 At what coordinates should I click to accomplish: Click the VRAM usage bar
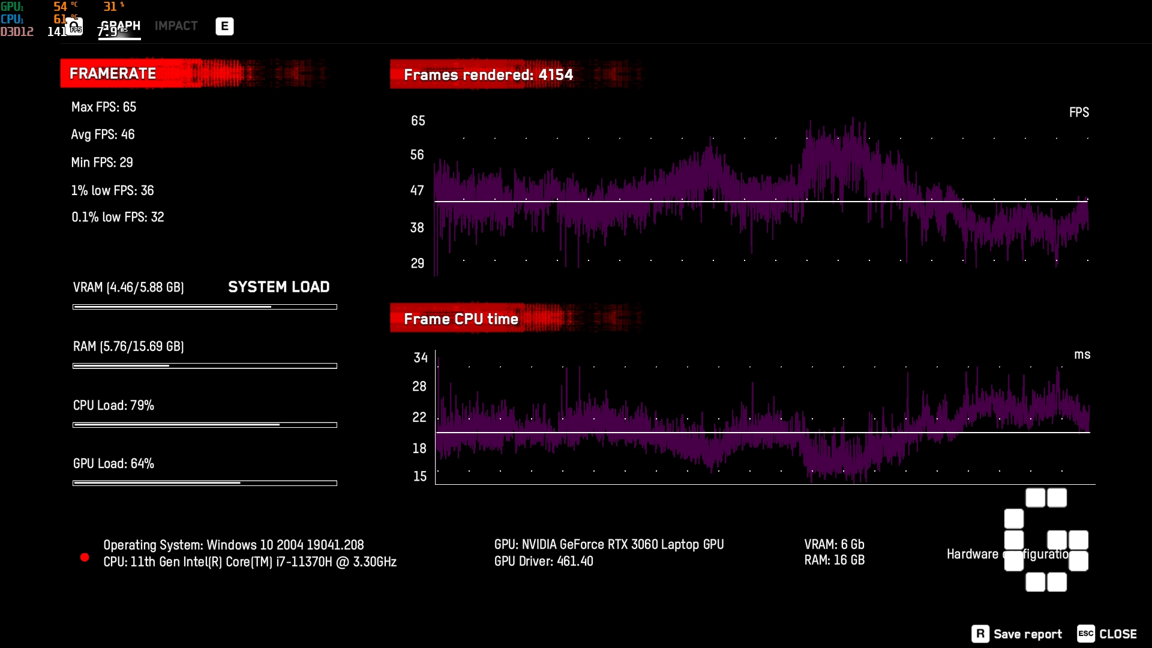point(205,307)
